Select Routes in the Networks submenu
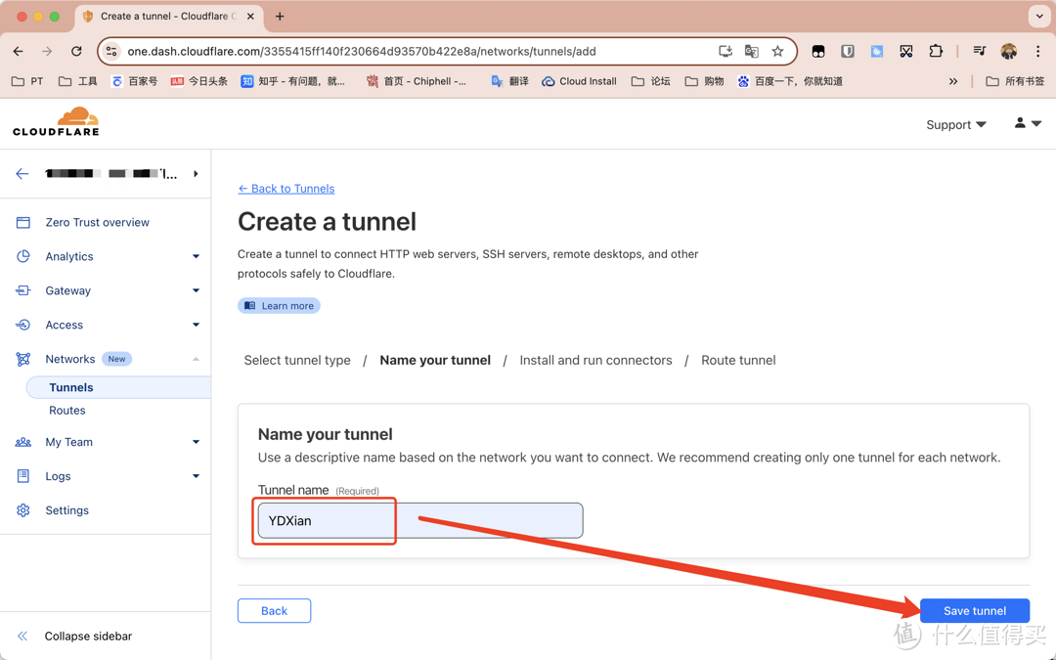 click(x=67, y=411)
